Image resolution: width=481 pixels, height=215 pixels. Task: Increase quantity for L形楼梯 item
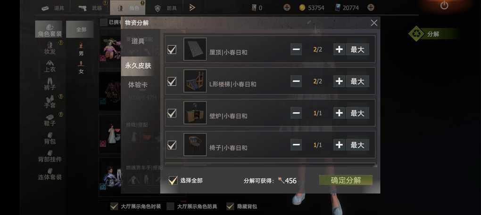(x=339, y=81)
